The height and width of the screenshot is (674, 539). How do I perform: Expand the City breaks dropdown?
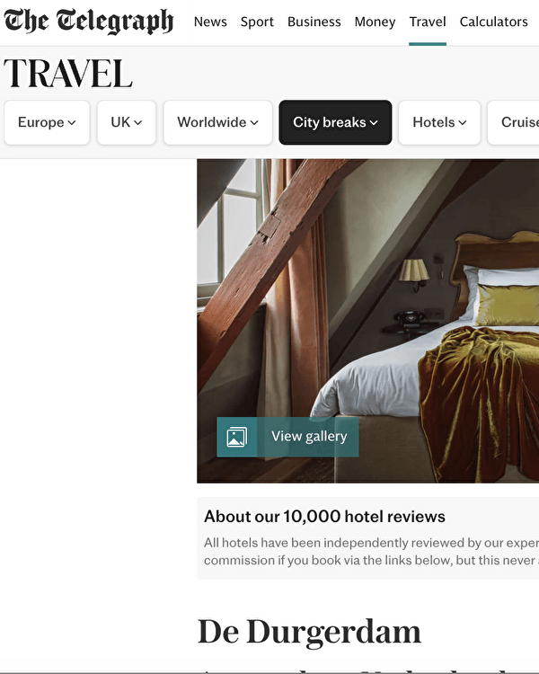pos(335,122)
